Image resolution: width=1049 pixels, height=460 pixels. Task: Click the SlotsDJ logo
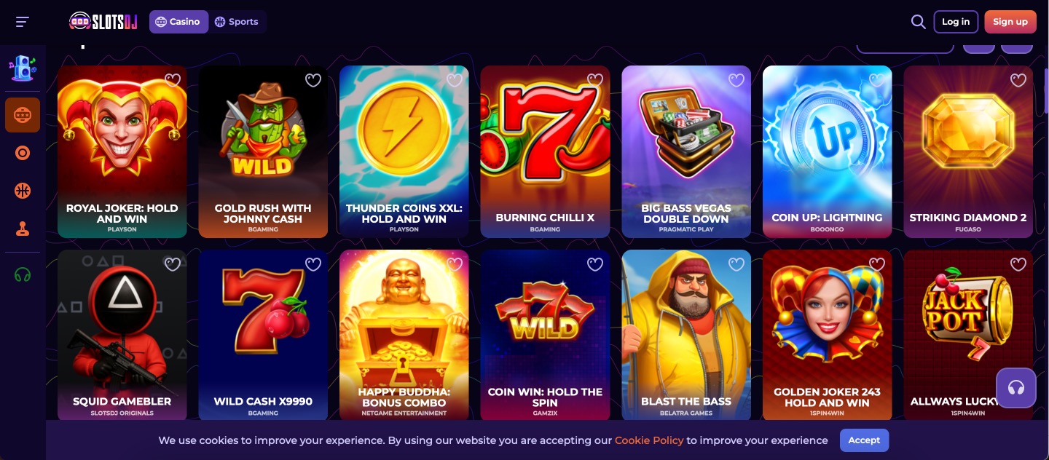click(x=103, y=22)
